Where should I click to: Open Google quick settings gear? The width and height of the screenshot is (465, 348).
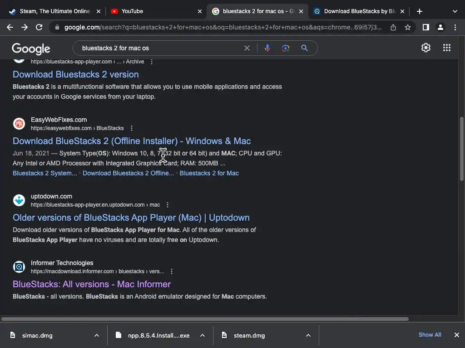pyautogui.click(x=426, y=48)
